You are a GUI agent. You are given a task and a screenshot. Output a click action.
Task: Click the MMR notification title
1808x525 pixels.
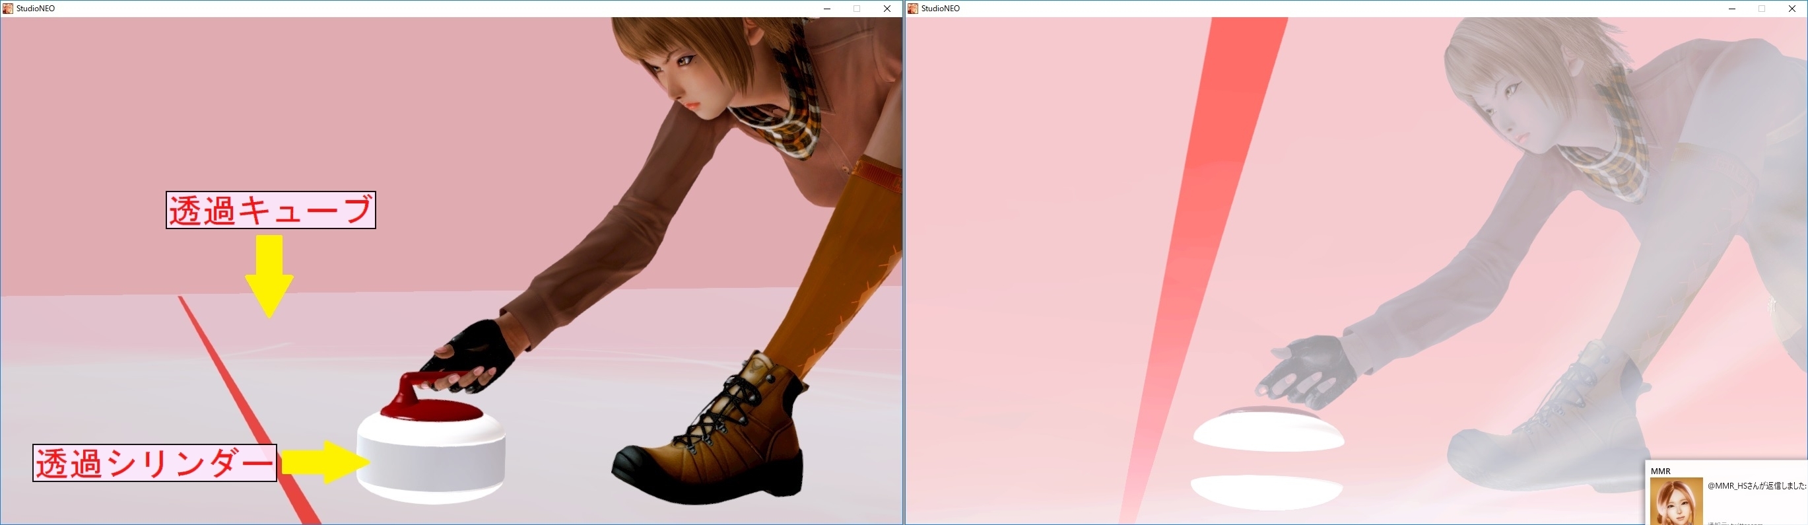(1660, 471)
